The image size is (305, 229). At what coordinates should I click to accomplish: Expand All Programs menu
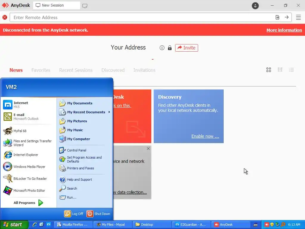point(28,203)
